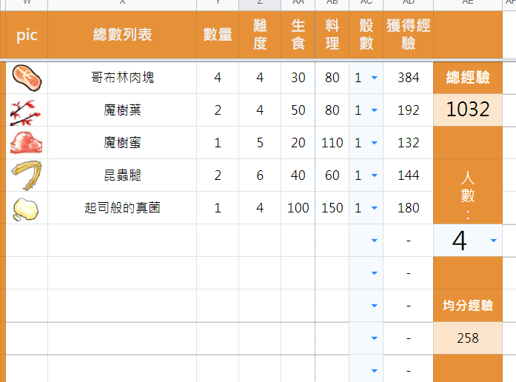Image resolution: width=516 pixels, height=382 pixels.
Task: Select column Z header
Action: tap(260, 4)
